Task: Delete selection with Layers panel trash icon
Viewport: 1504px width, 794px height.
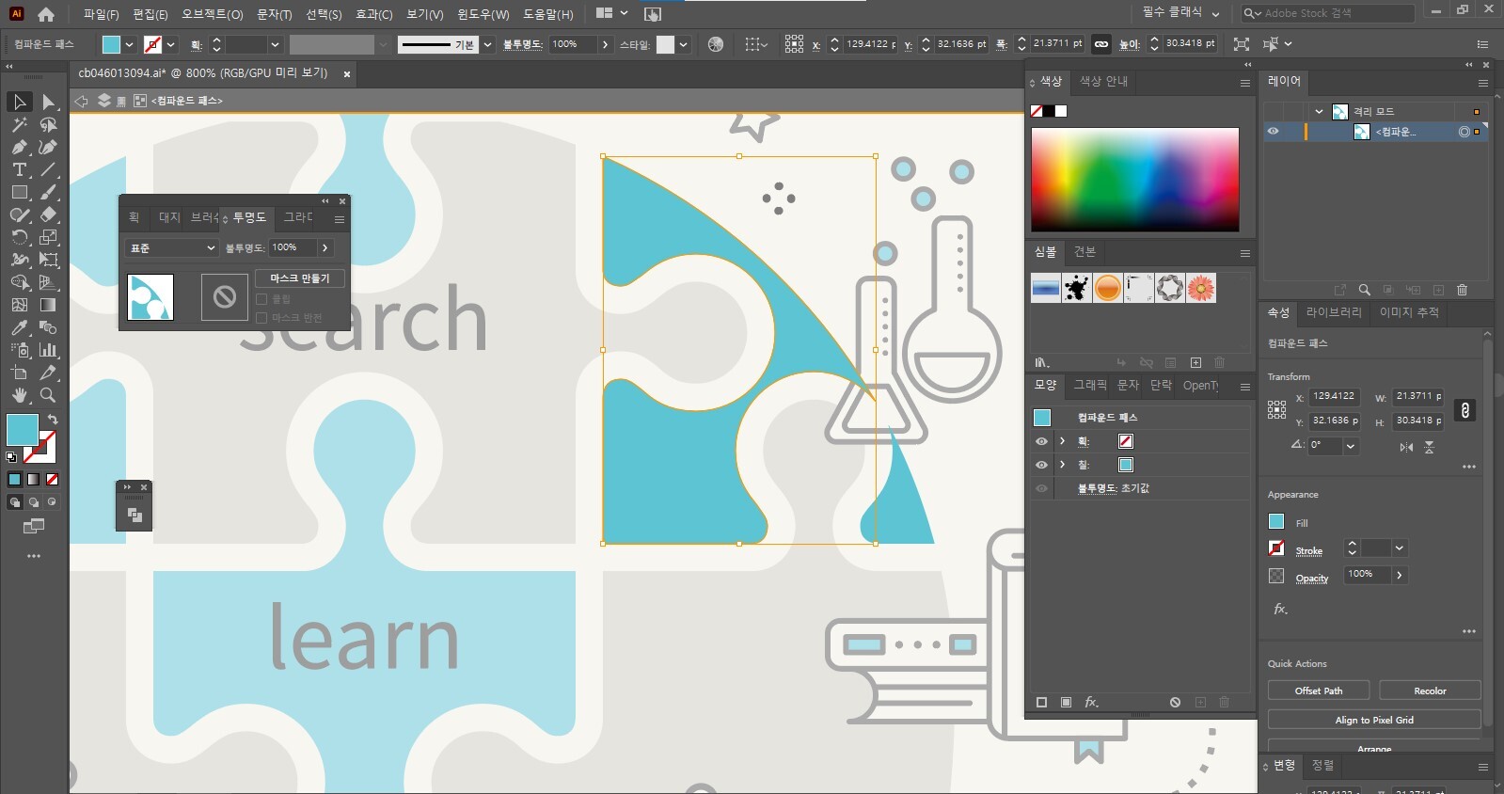Action: click(x=1462, y=290)
